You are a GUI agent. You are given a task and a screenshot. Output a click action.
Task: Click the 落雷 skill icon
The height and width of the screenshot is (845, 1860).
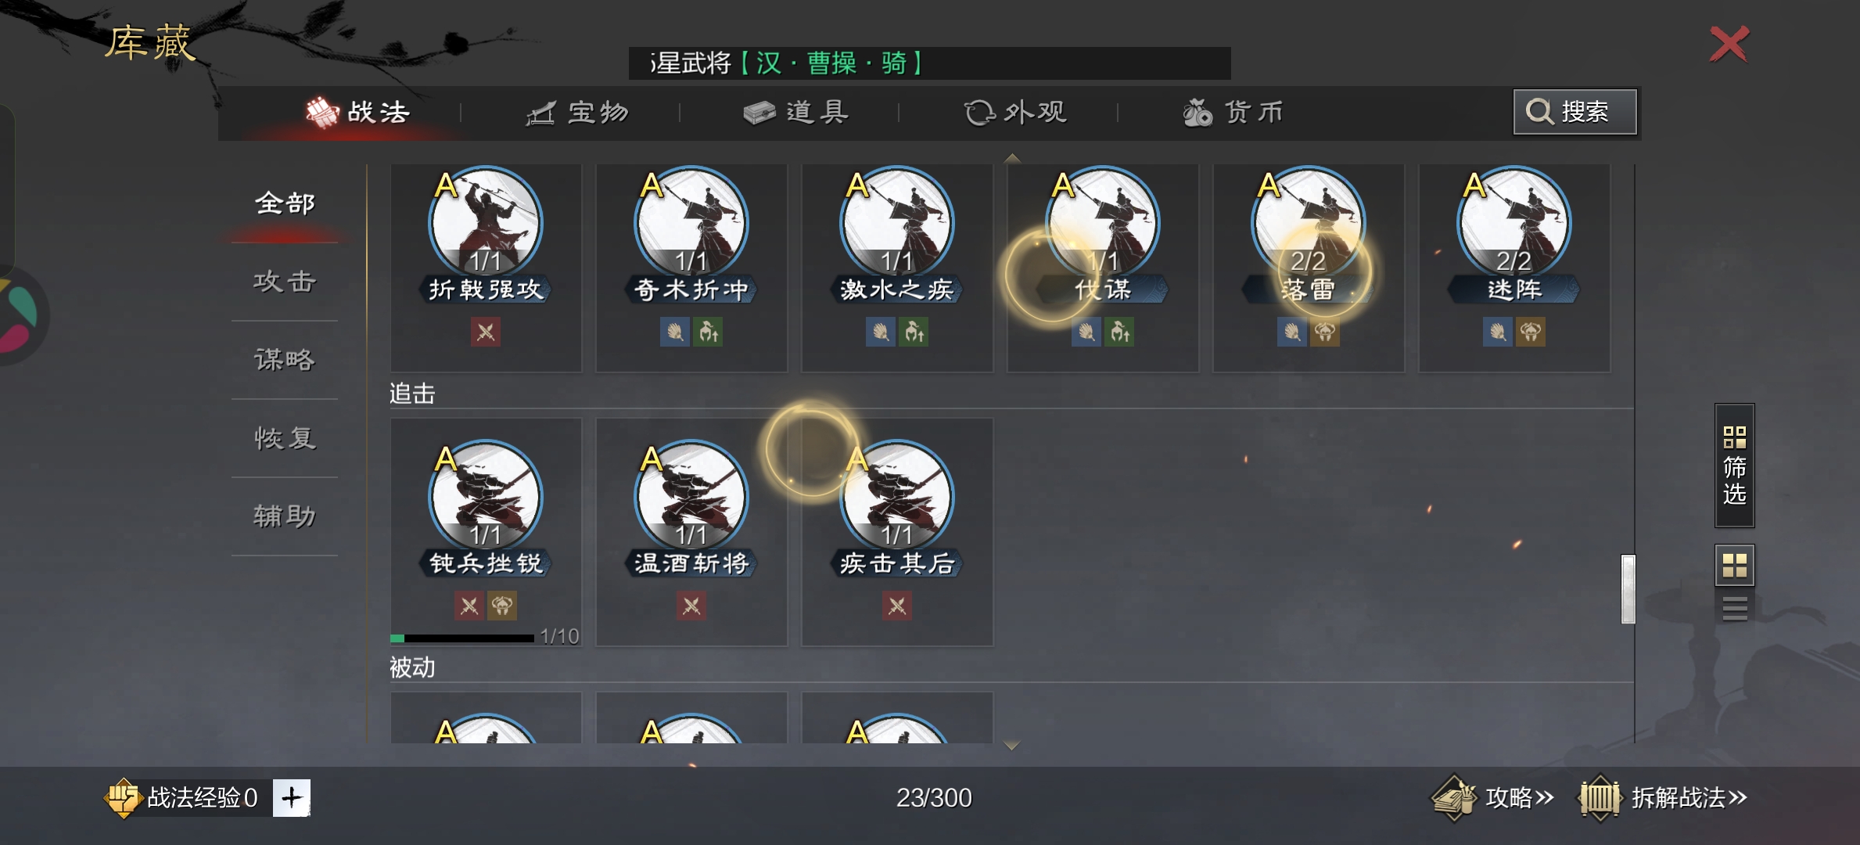click(1309, 223)
